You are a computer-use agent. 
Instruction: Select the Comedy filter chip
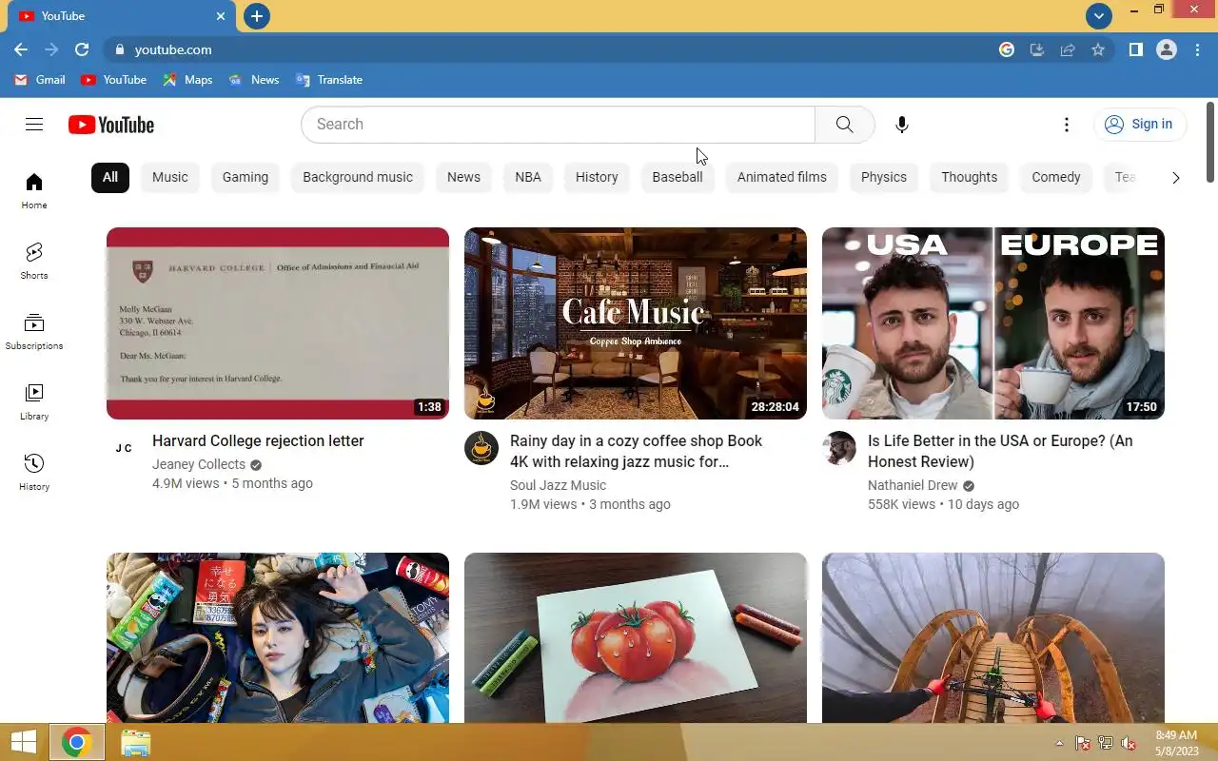(x=1056, y=178)
